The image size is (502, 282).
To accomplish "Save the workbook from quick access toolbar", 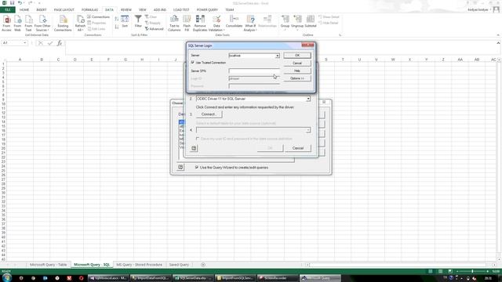I will tap(12, 3).
